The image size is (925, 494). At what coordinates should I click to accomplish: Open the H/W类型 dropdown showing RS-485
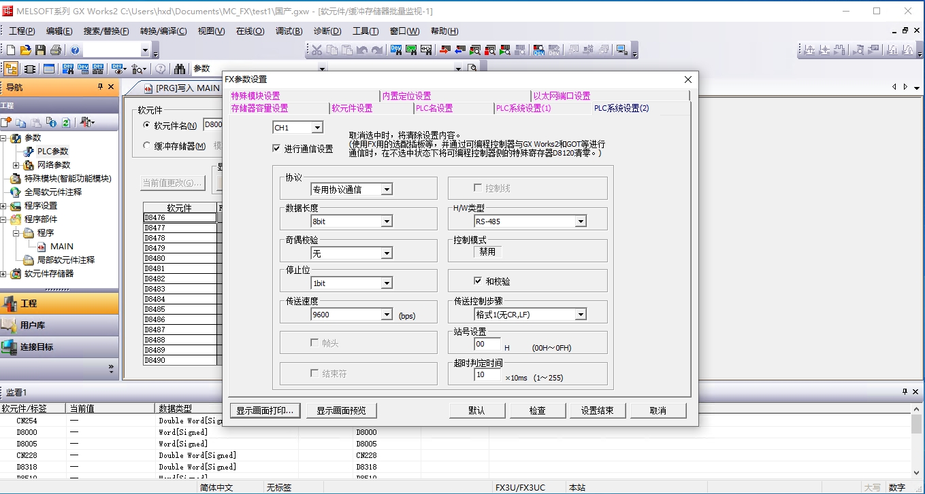[x=581, y=222]
